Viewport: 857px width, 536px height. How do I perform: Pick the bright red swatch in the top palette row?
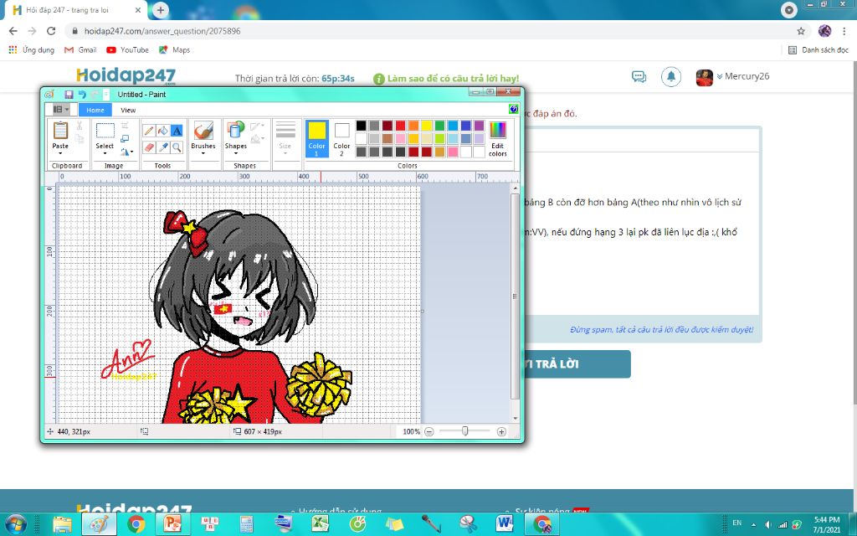click(400, 126)
